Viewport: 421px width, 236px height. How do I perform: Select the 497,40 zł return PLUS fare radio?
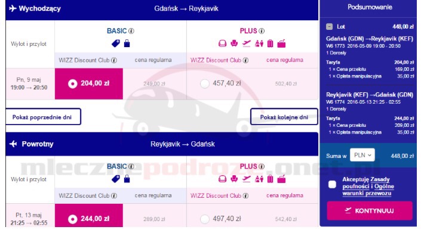pos(205,219)
